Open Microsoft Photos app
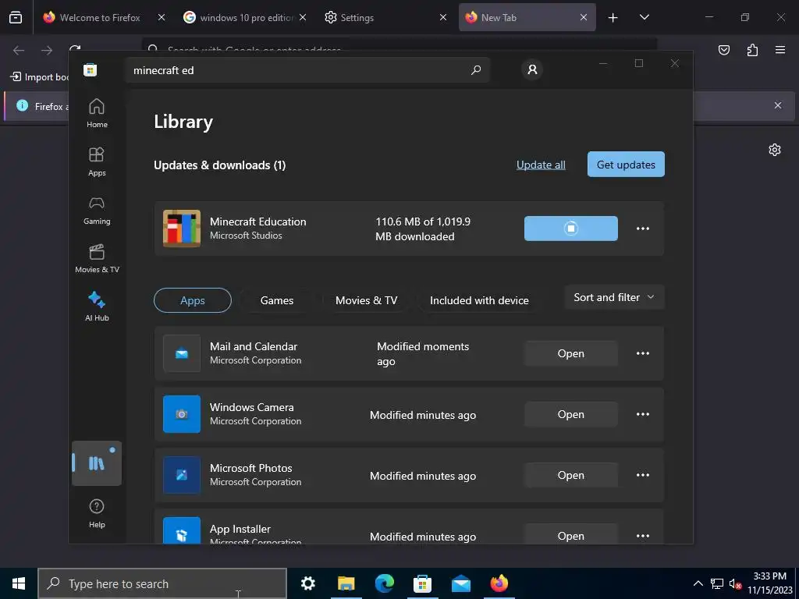This screenshot has height=599, width=799. point(570,475)
